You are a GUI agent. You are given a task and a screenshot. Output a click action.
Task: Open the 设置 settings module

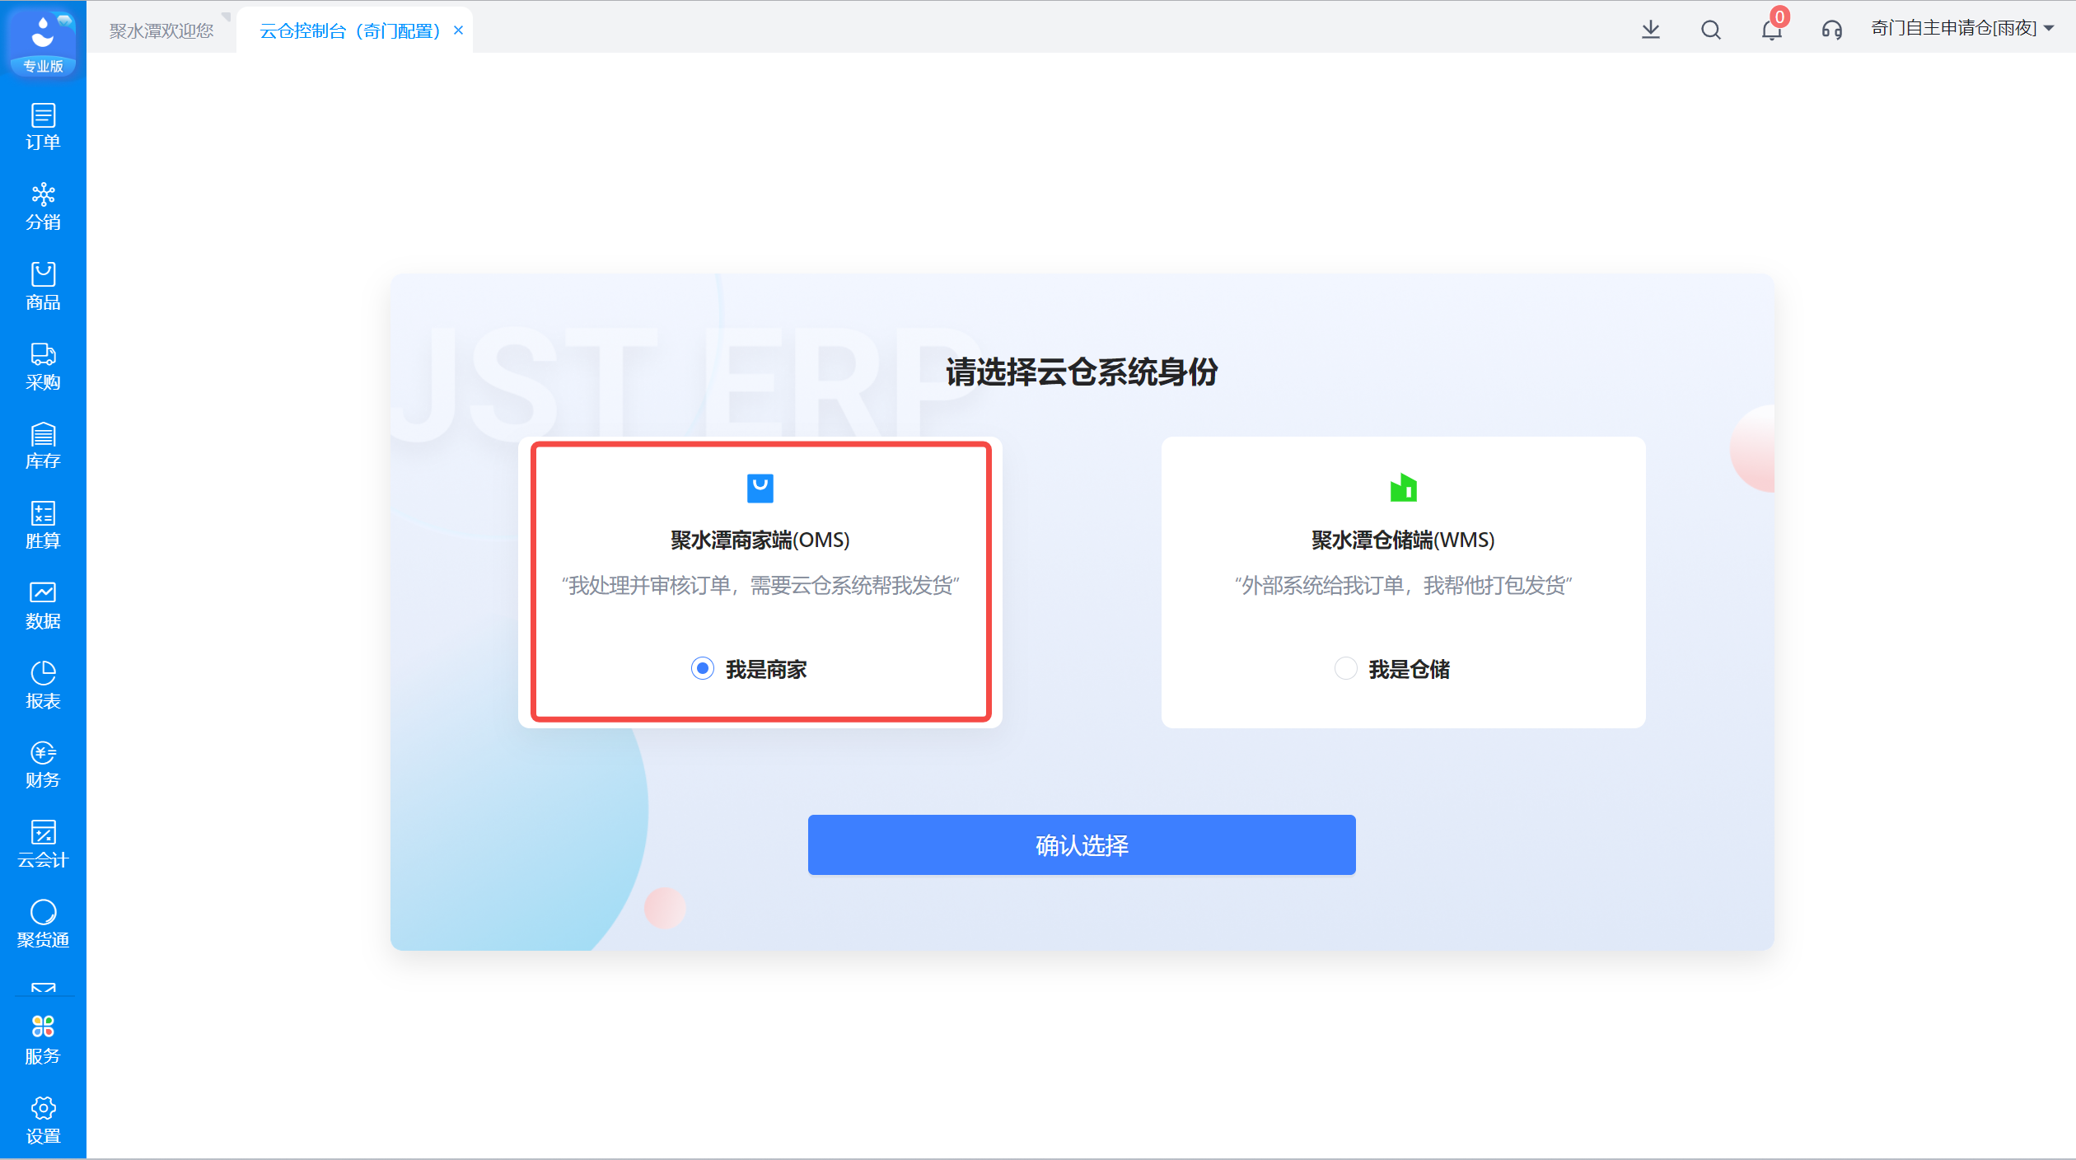point(43,1120)
